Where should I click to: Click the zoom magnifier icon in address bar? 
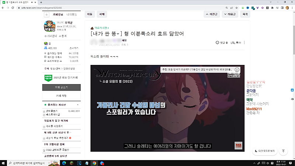click(x=227, y=8)
